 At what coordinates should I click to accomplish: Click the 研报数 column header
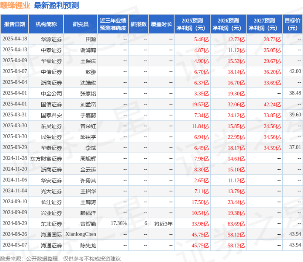139,24
